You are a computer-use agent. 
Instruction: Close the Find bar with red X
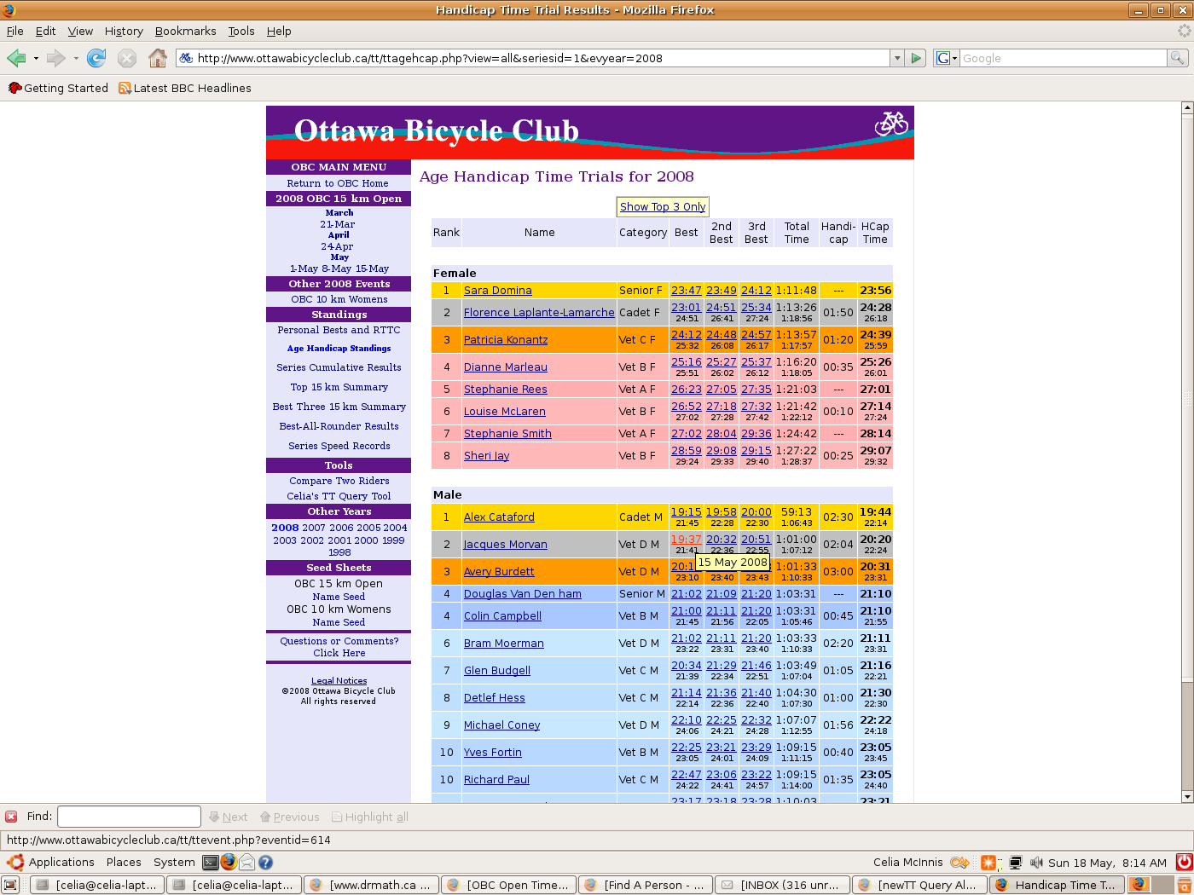(11, 817)
